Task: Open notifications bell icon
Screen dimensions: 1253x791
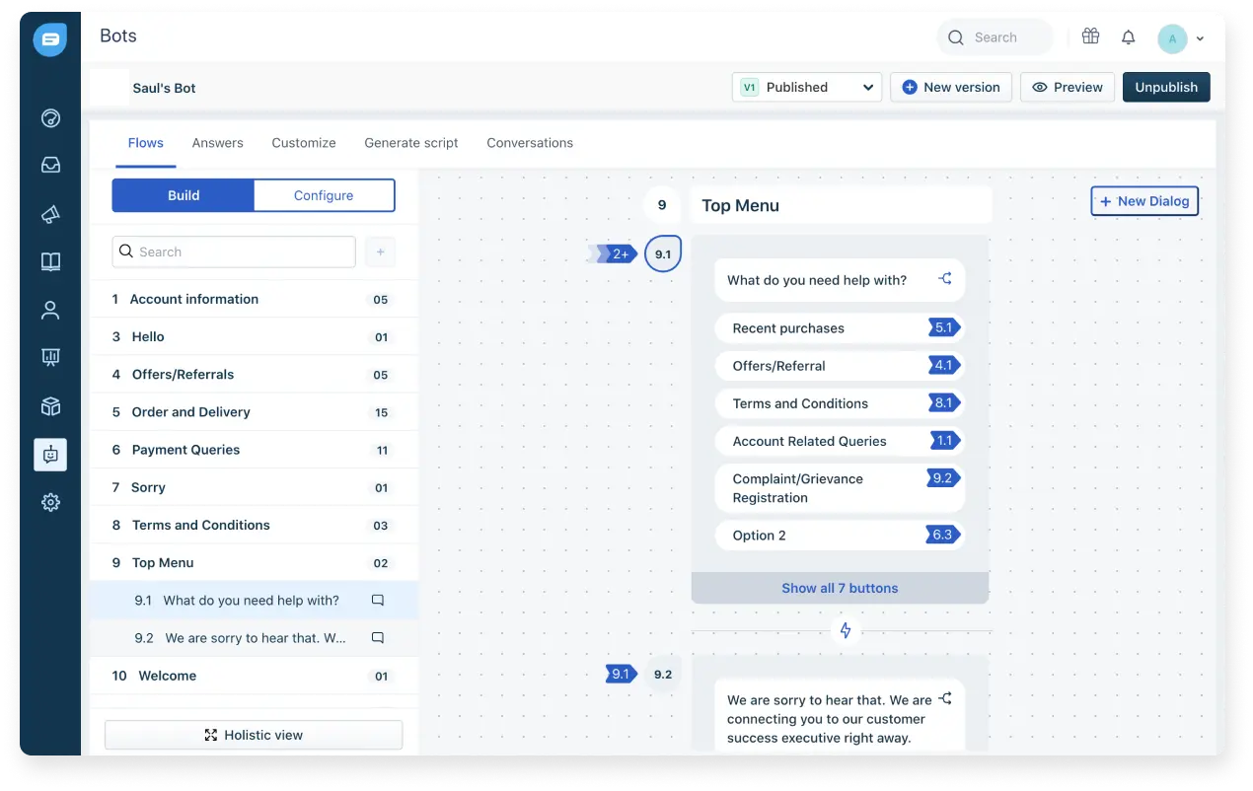Action: tap(1129, 37)
